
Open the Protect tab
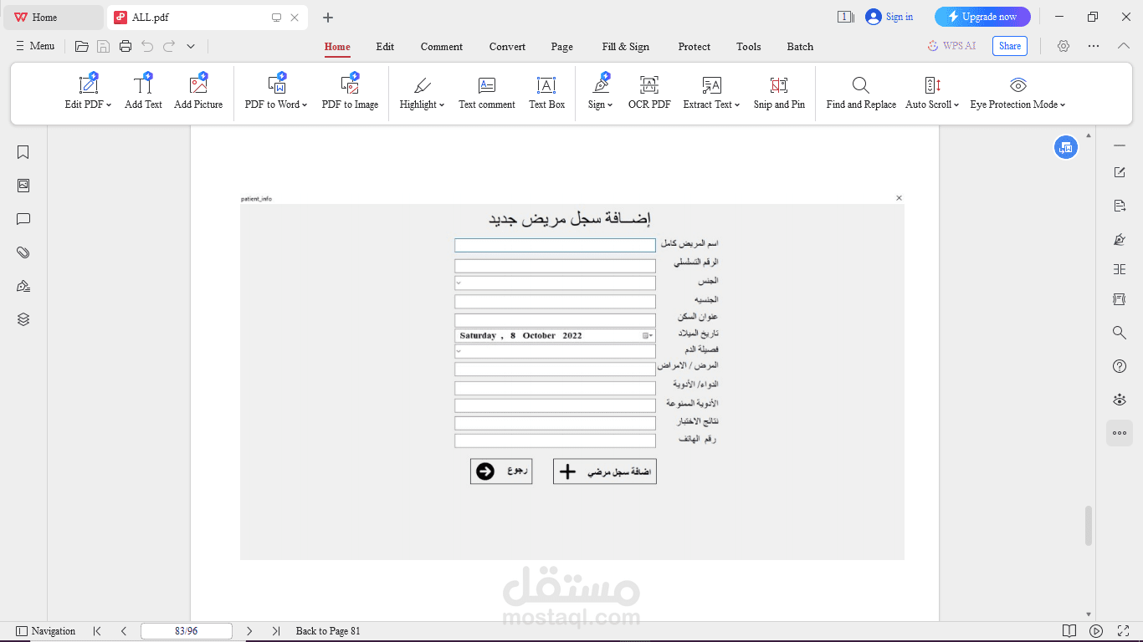[x=695, y=47]
